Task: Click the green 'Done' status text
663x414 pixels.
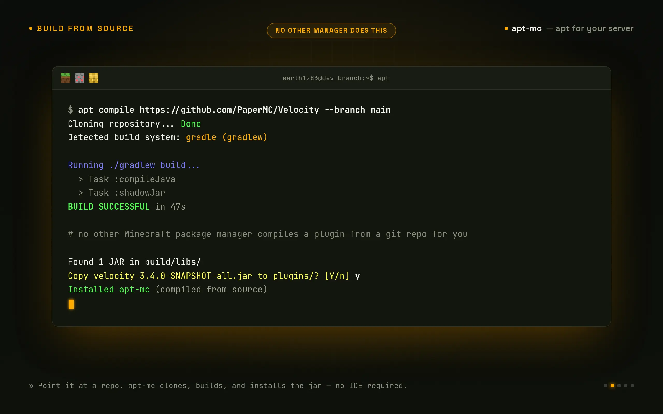Action: (x=191, y=124)
